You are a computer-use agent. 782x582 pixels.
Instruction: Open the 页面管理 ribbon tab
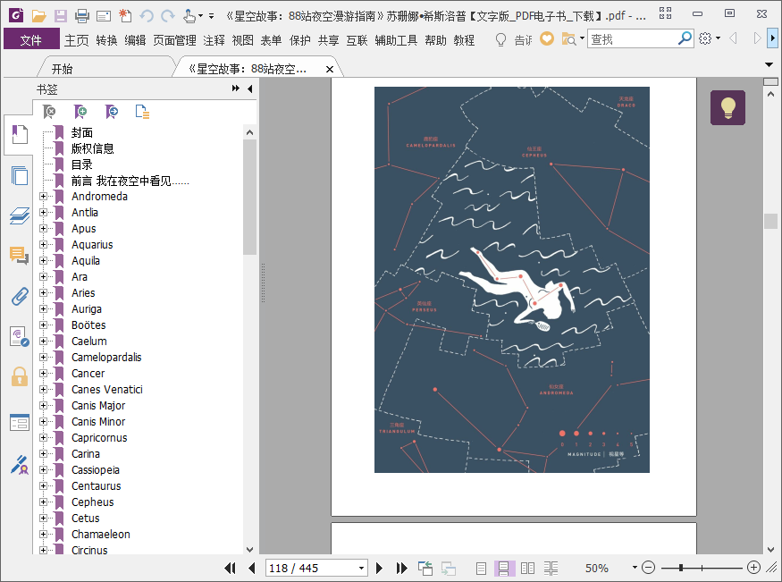(x=174, y=40)
